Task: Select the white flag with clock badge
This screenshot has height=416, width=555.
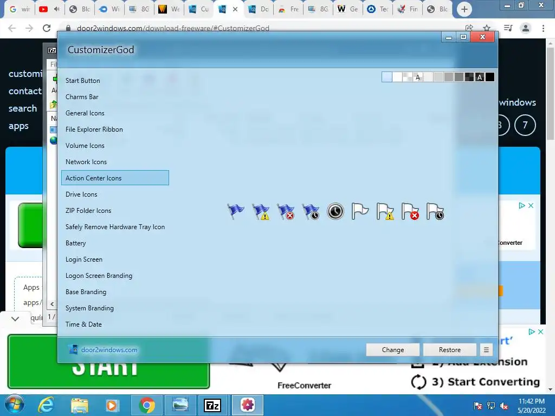Action: tap(435, 212)
